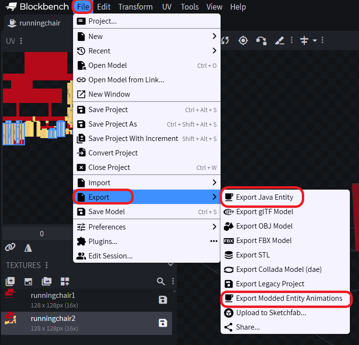This screenshot has height=345, width=359.
Task: Expand the New submenu
Action: tap(147, 37)
